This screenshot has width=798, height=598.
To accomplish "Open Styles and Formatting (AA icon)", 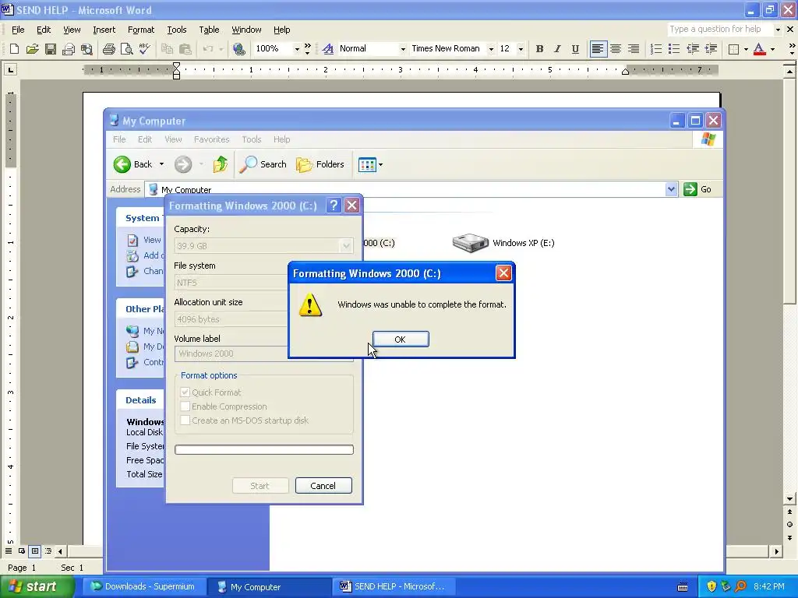I will 328,49.
